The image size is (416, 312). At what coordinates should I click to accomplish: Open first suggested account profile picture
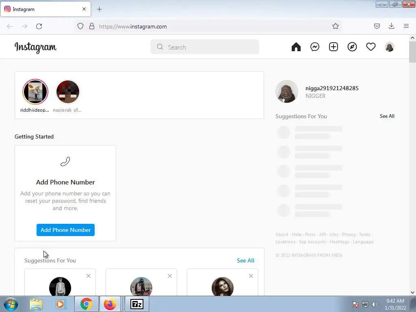[x=60, y=286]
